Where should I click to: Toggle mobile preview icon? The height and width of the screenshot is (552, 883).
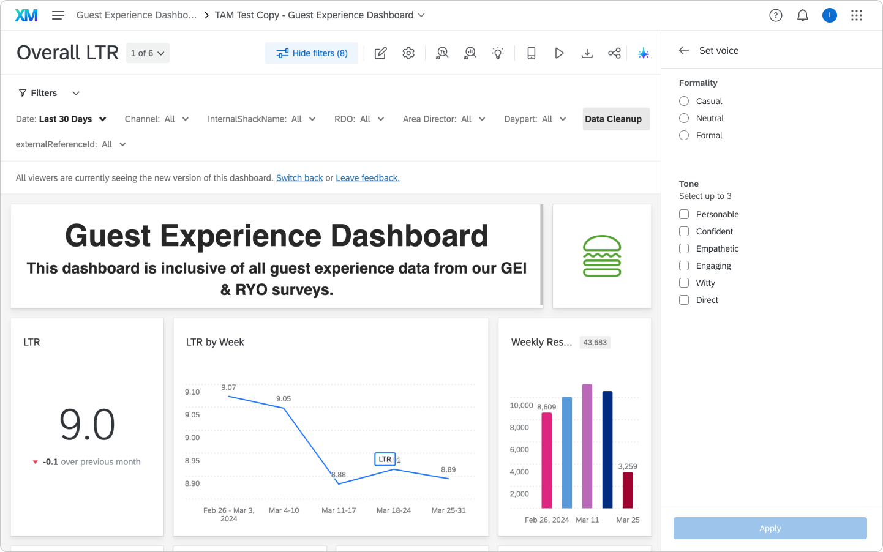(532, 53)
